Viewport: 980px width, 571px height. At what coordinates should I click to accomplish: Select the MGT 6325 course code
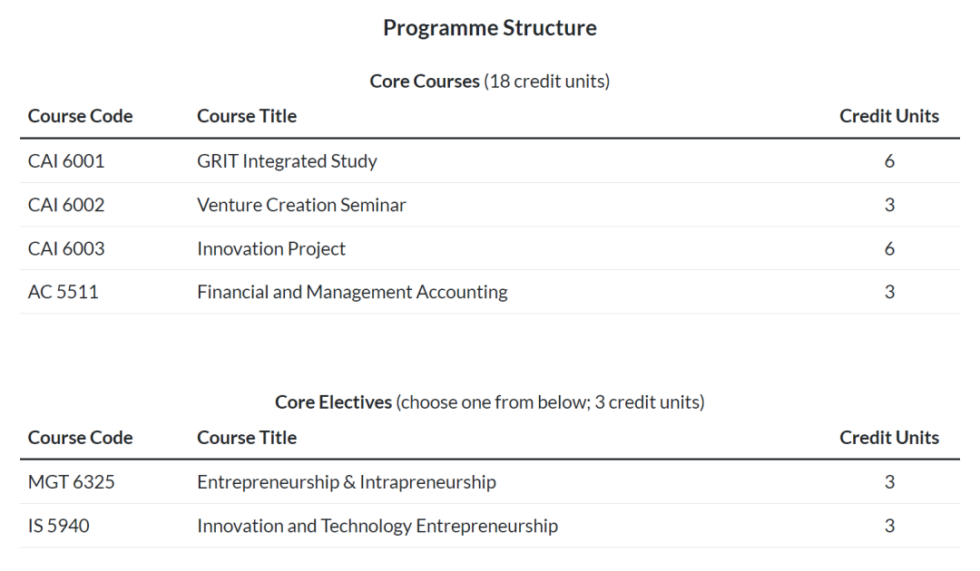coord(72,482)
